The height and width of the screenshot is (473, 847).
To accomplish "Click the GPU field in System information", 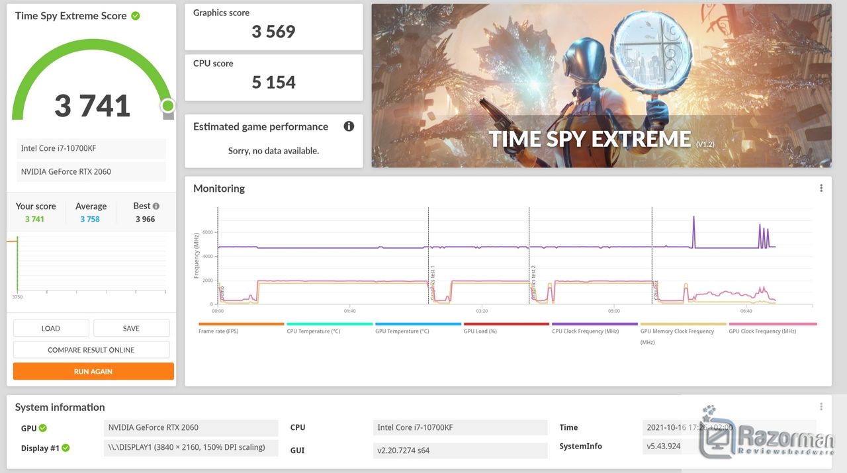I will click(191, 427).
